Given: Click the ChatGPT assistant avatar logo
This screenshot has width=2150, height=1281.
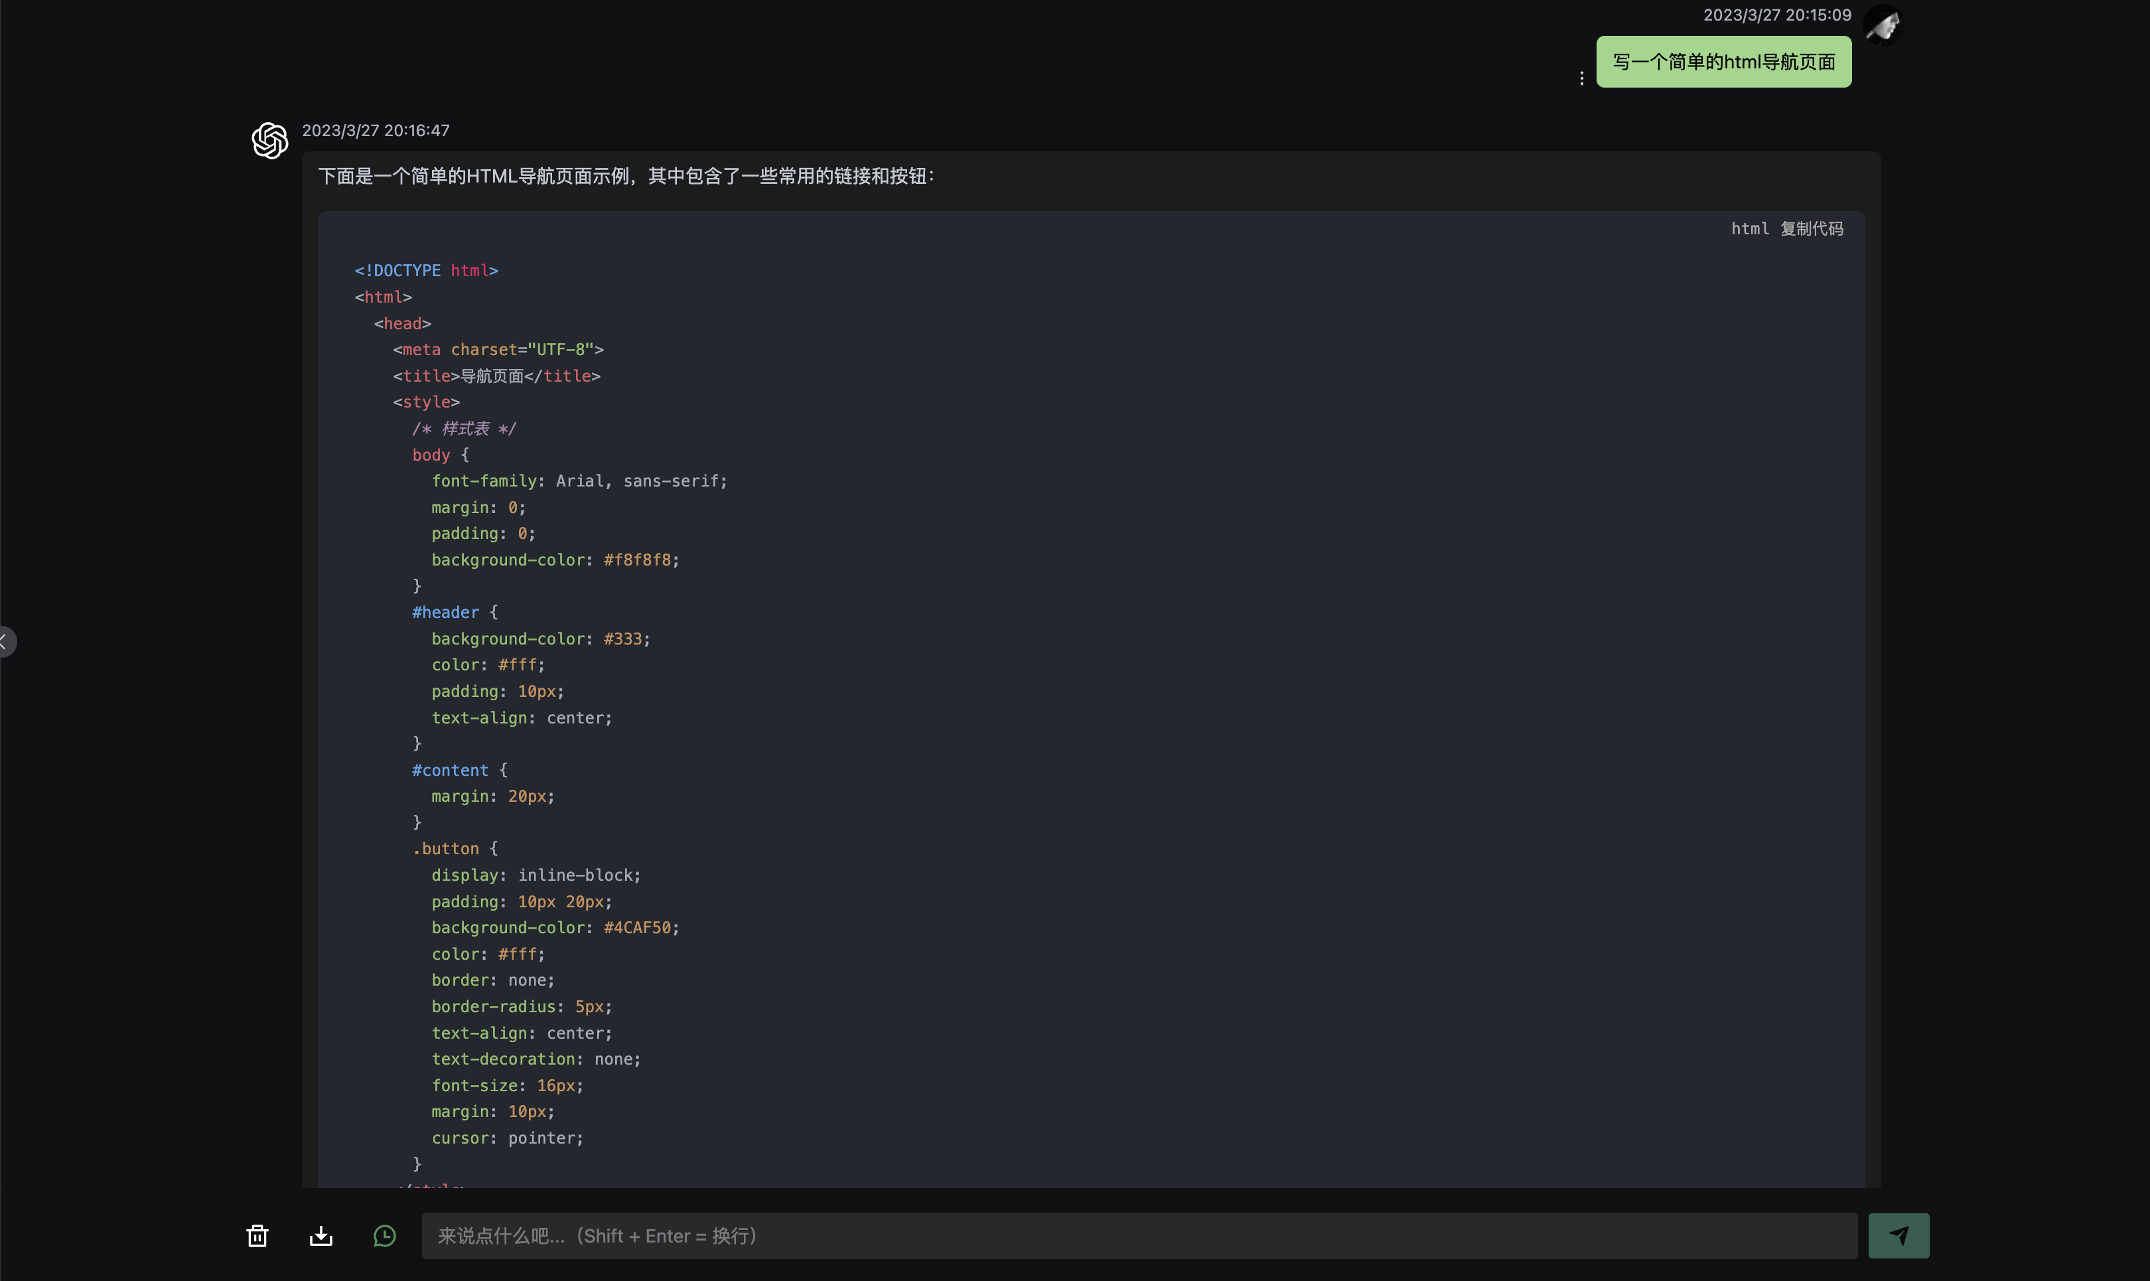Looking at the screenshot, I should [x=270, y=140].
